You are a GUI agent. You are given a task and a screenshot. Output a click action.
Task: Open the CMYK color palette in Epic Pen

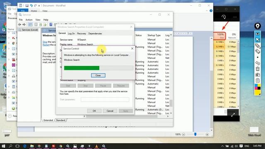[258, 87]
